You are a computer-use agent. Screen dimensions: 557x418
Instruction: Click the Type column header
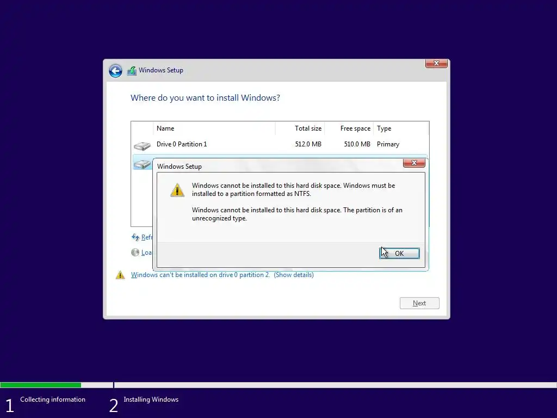(x=401, y=128)
